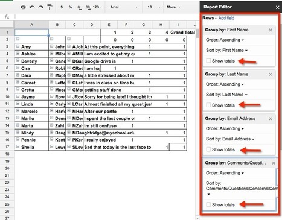This screenshot has height=220, width=282.
Task: Collapse the Amy row group
Action: click(x=18, y=46)
